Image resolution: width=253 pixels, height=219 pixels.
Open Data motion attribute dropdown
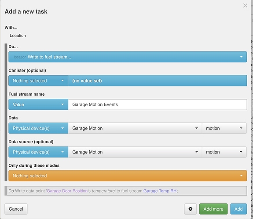pyautogui.click(x=224, y=128)
